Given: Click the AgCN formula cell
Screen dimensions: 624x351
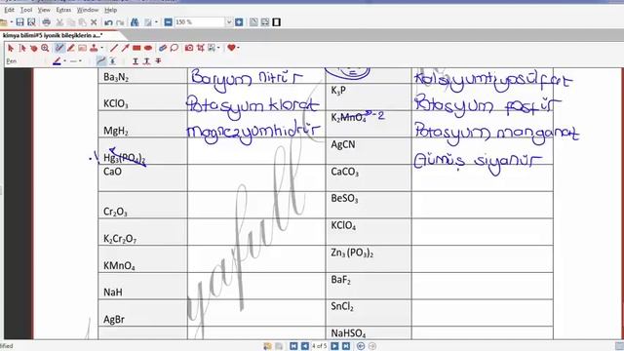Looking at the screenshot, I should tap(369, 151).
